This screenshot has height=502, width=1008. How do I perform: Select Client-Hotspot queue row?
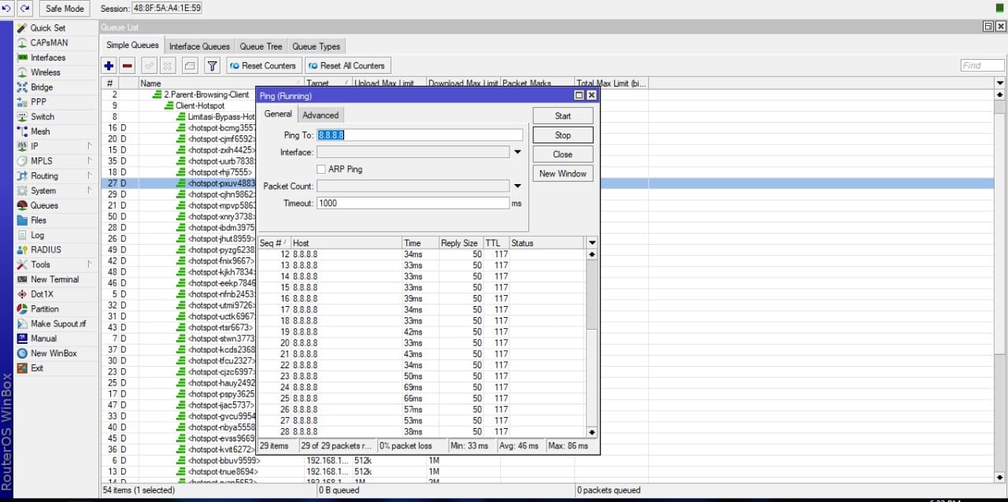[200, 105]
